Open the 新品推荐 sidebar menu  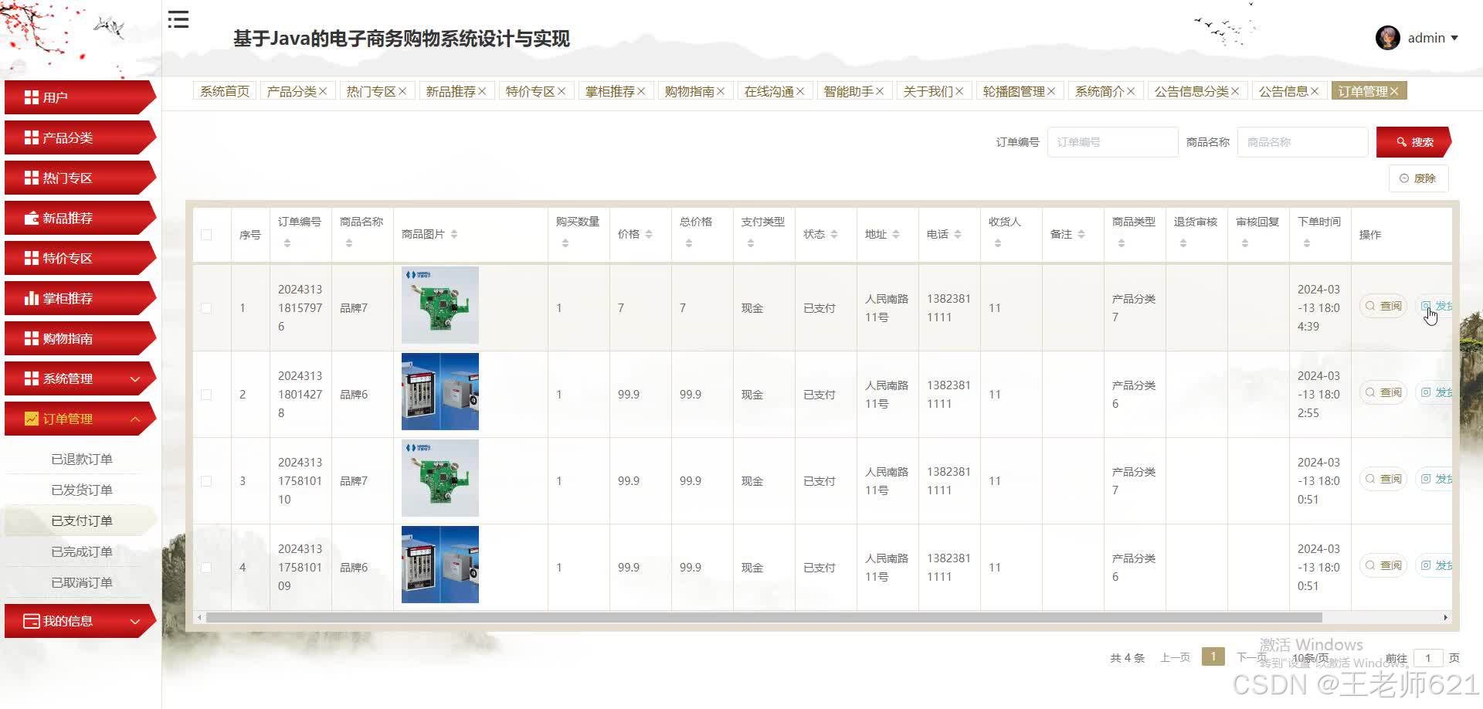coord(80,218)
